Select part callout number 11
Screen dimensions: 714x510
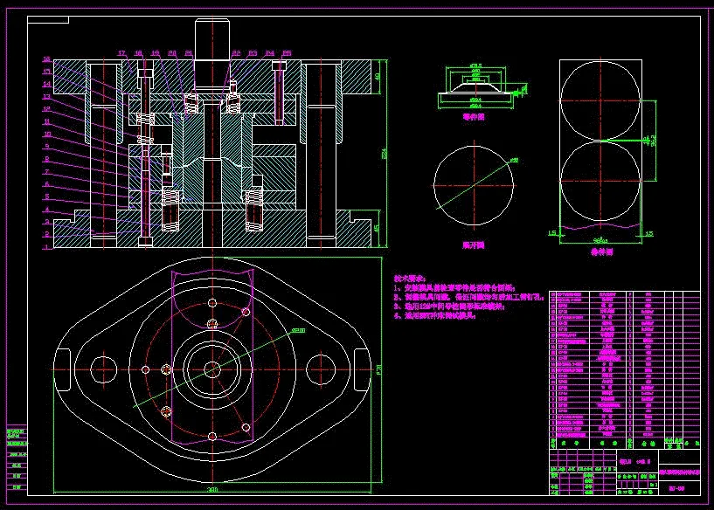46,121
